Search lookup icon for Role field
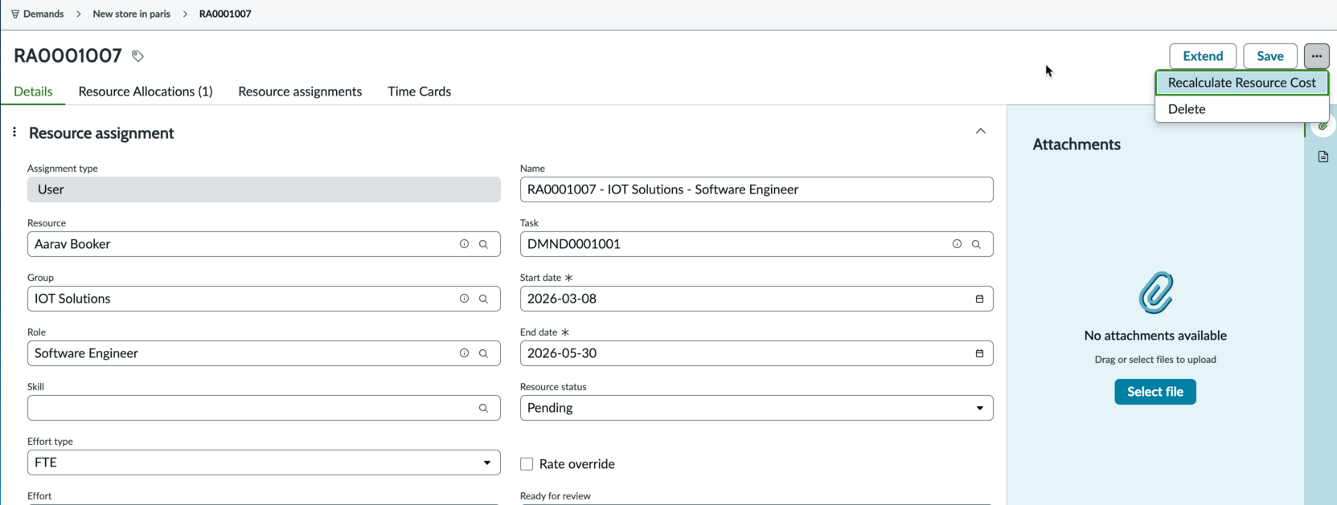The width and height of the screenshot is (1337, 505). tap(483, 353)
